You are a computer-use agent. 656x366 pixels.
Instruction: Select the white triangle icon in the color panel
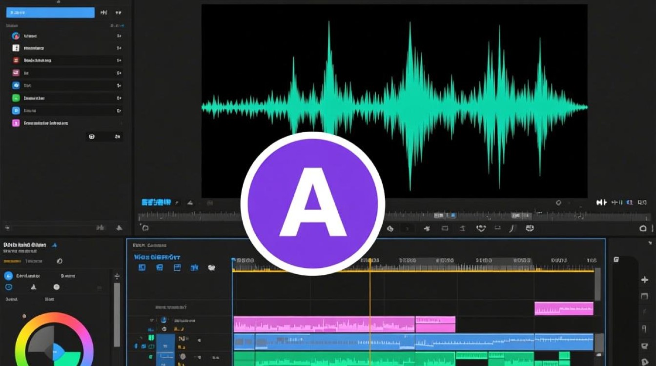click(34, 287)
